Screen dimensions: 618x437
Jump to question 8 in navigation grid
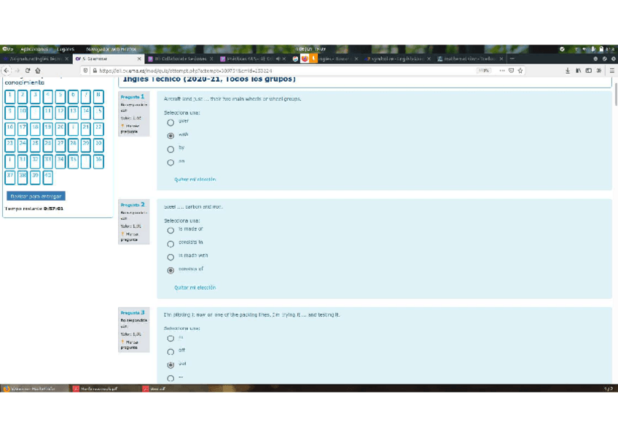[98, 96]
